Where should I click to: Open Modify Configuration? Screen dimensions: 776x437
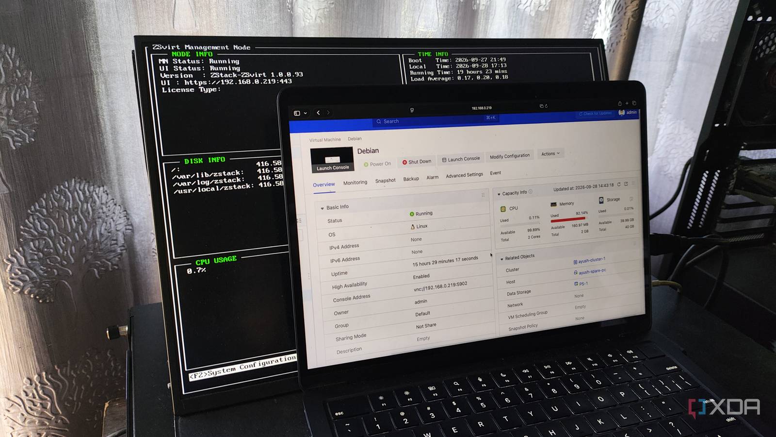[510, 156]
